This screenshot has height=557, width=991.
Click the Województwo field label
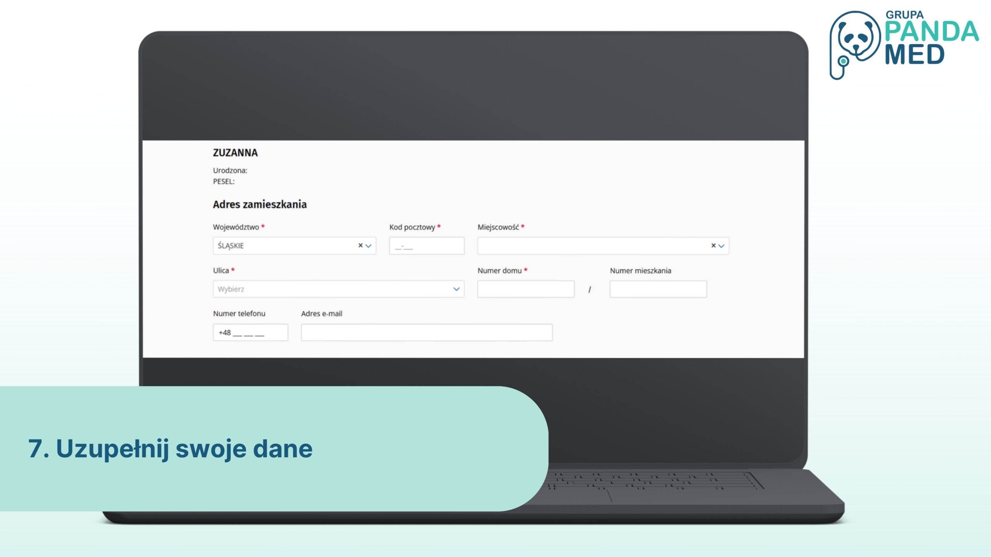(x=236, y=227)
